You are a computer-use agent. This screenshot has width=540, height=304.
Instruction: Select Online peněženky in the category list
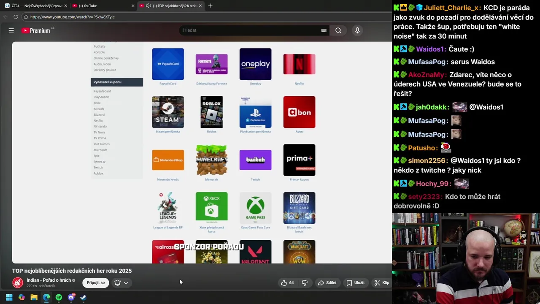tap(106, 58)
